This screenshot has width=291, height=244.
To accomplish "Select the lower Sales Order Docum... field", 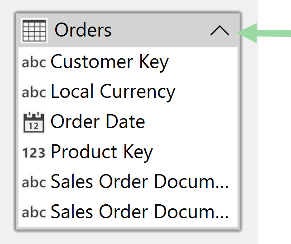I will pyautogui.click(x=139, y=212).
